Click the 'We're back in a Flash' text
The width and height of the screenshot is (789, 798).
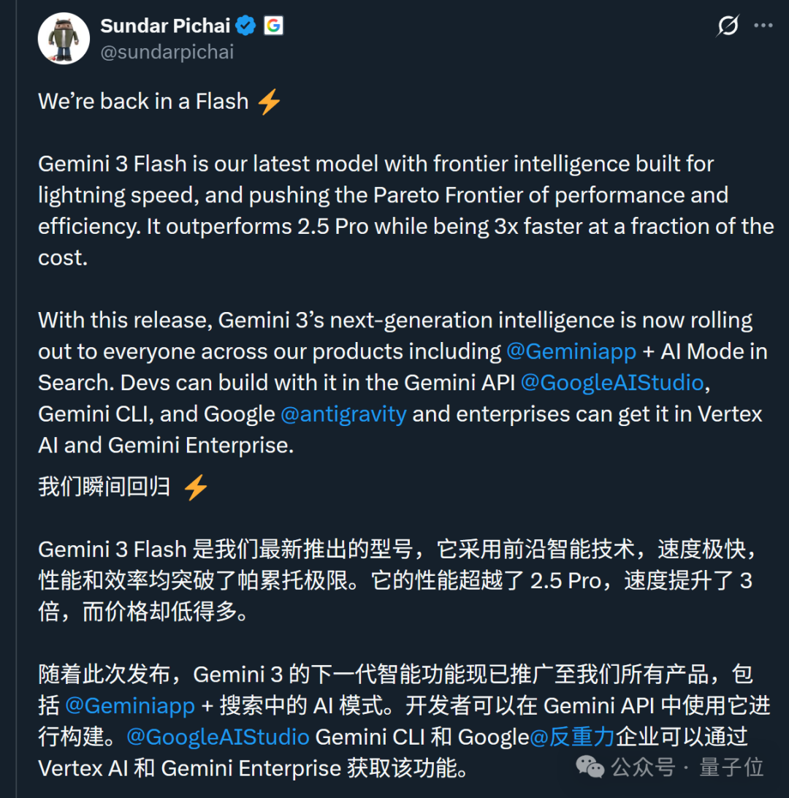coord(143,102)
